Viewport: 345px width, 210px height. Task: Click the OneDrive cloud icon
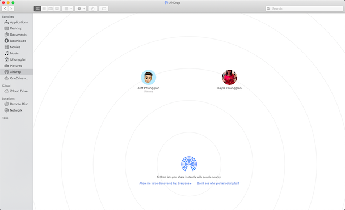6,78
